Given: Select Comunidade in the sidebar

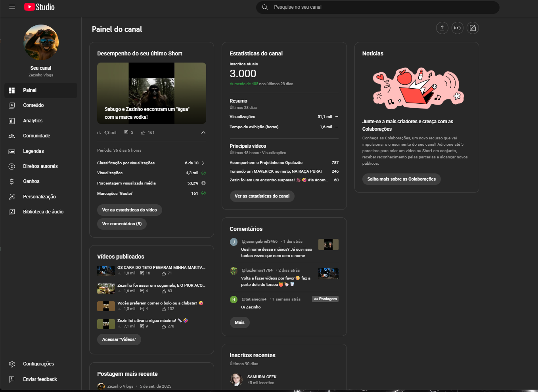Looking at the screenshot, I should [x=41, y=136].
